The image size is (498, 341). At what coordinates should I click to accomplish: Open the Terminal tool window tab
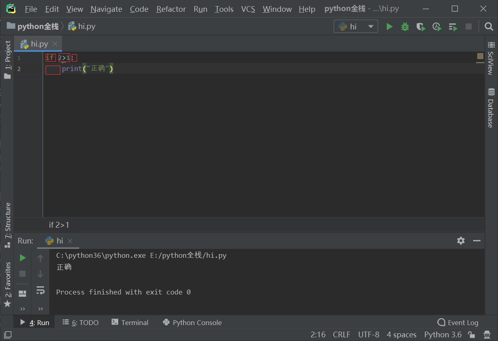(x=130, y=322)
